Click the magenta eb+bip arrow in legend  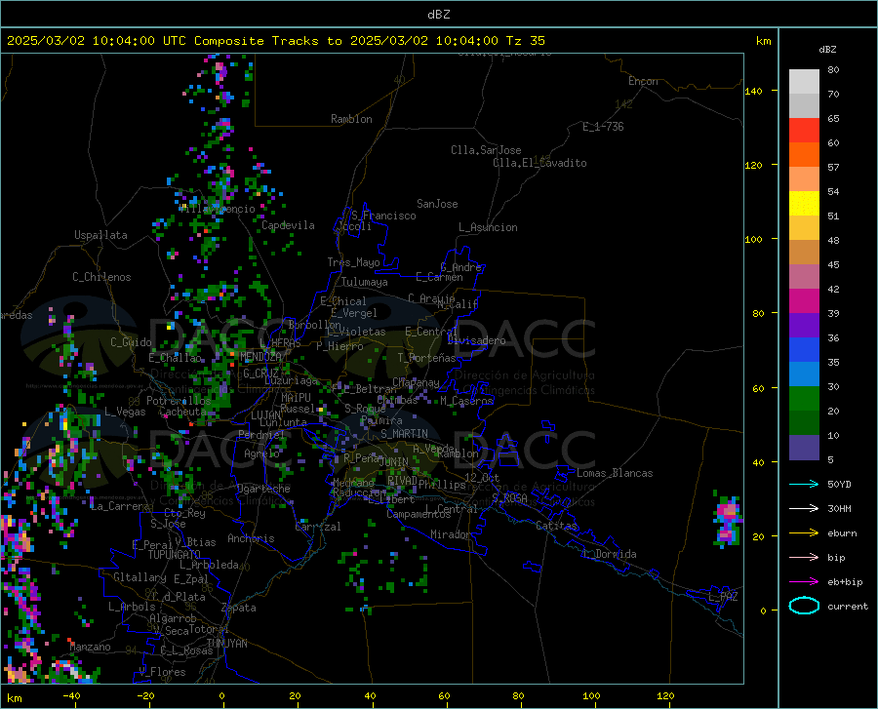pos(804,582)
